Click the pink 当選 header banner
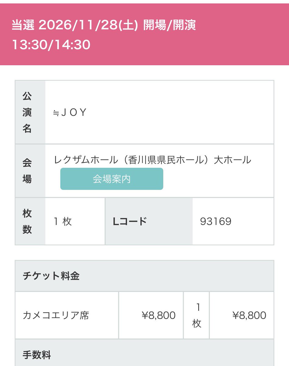 [x=144, y=34]
